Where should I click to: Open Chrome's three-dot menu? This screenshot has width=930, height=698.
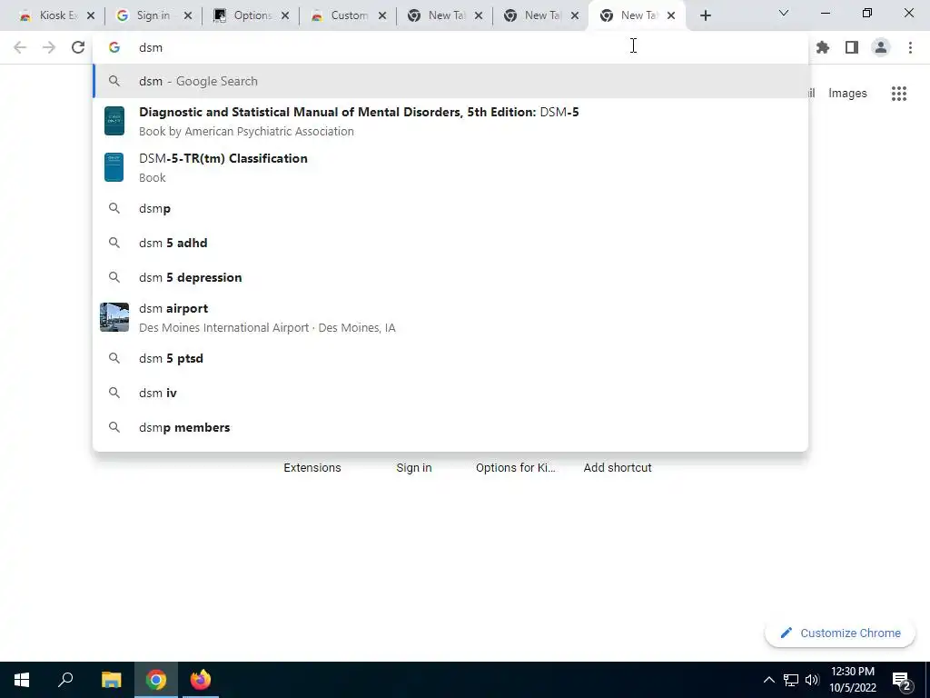[x=910, y=47]
